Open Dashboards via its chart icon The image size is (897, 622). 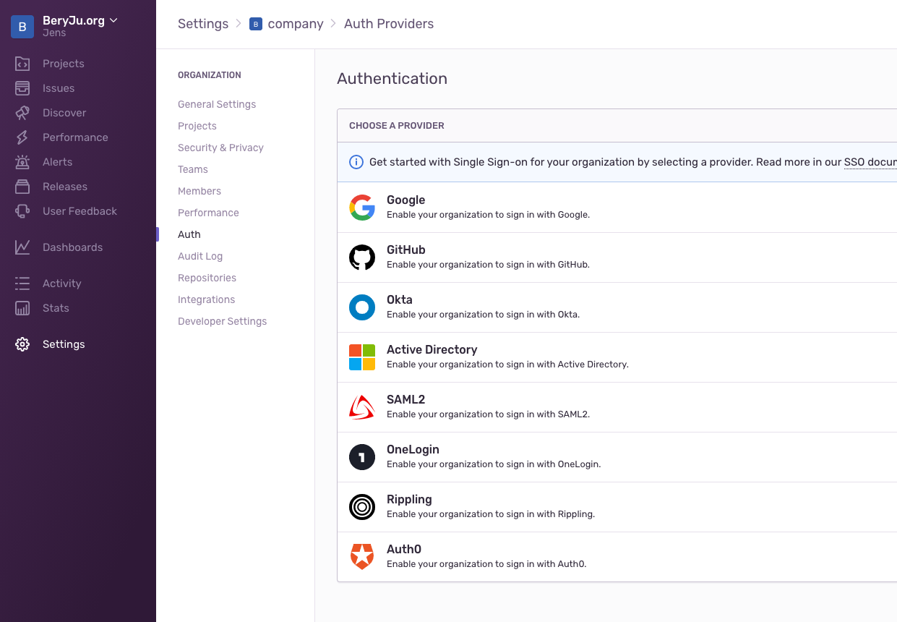tap(22, 247)
